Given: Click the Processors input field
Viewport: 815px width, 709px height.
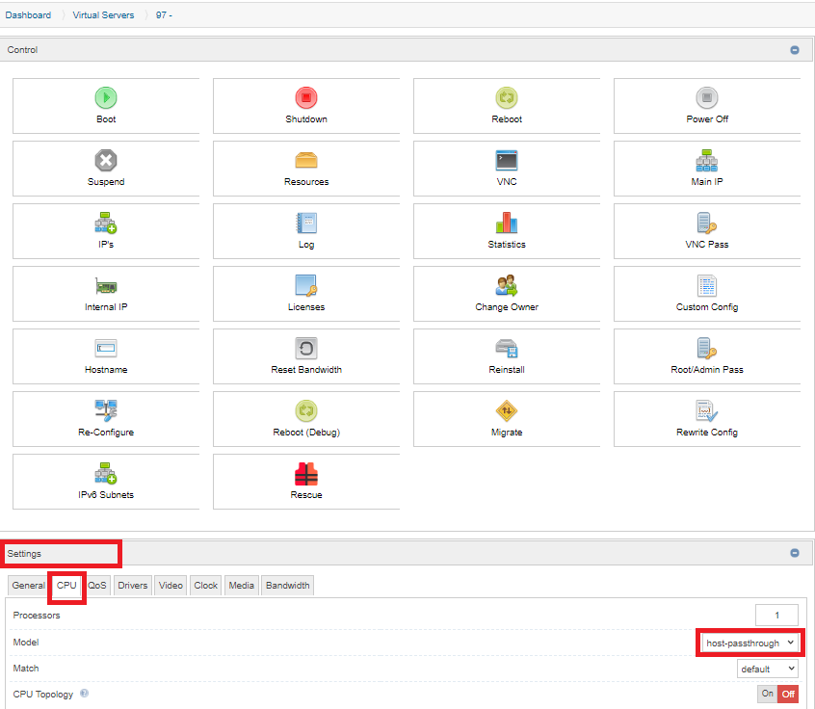Looking at the screenshot, I should coord(776,616).
